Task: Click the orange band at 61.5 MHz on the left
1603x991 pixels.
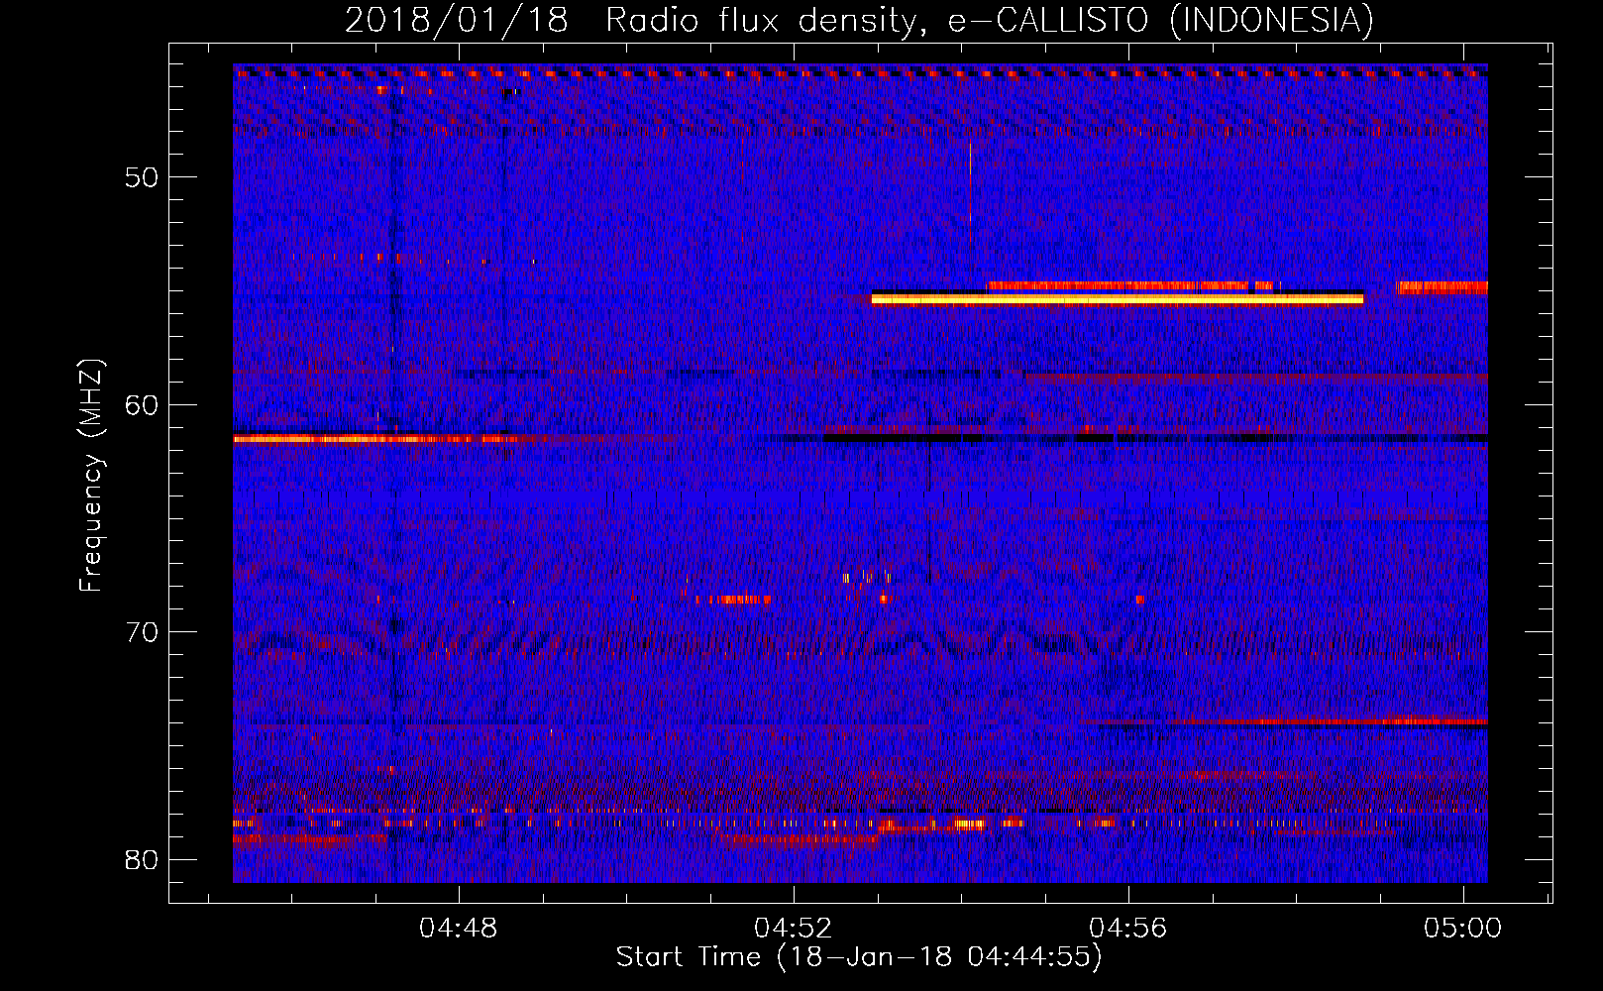Action: 376,438
